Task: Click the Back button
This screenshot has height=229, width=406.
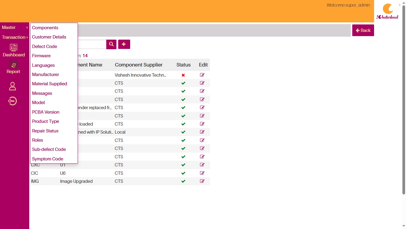Action: pos(363,30)
